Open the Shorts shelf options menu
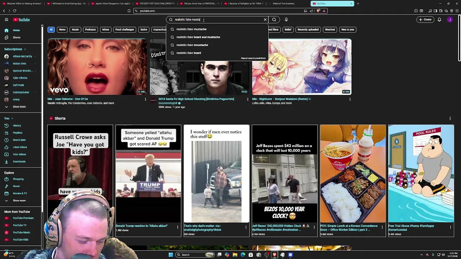Viewport: 461px width, 259px height. click(x=450, y=118)
